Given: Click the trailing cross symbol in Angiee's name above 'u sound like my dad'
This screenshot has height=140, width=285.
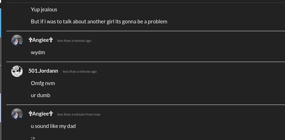Looking at the screenshot, I should click(51, 114).
